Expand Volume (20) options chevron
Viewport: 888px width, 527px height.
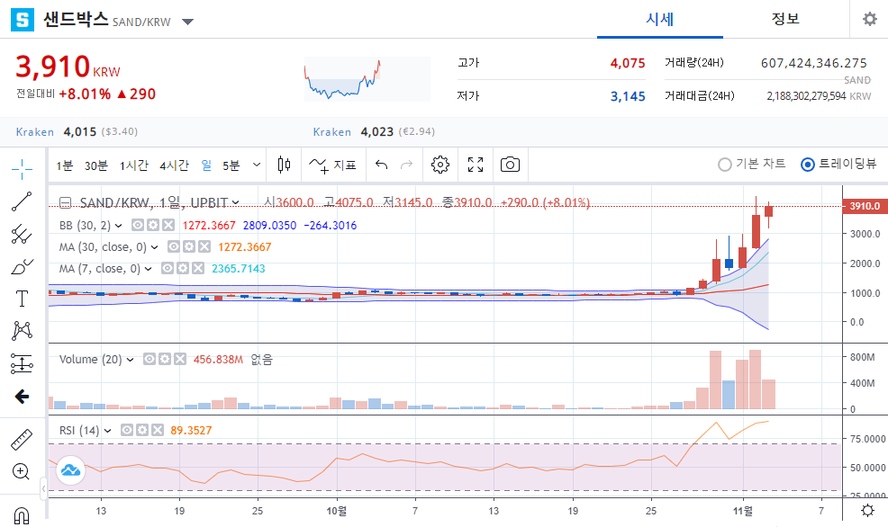pyautogui.click(x=131, y=360)
